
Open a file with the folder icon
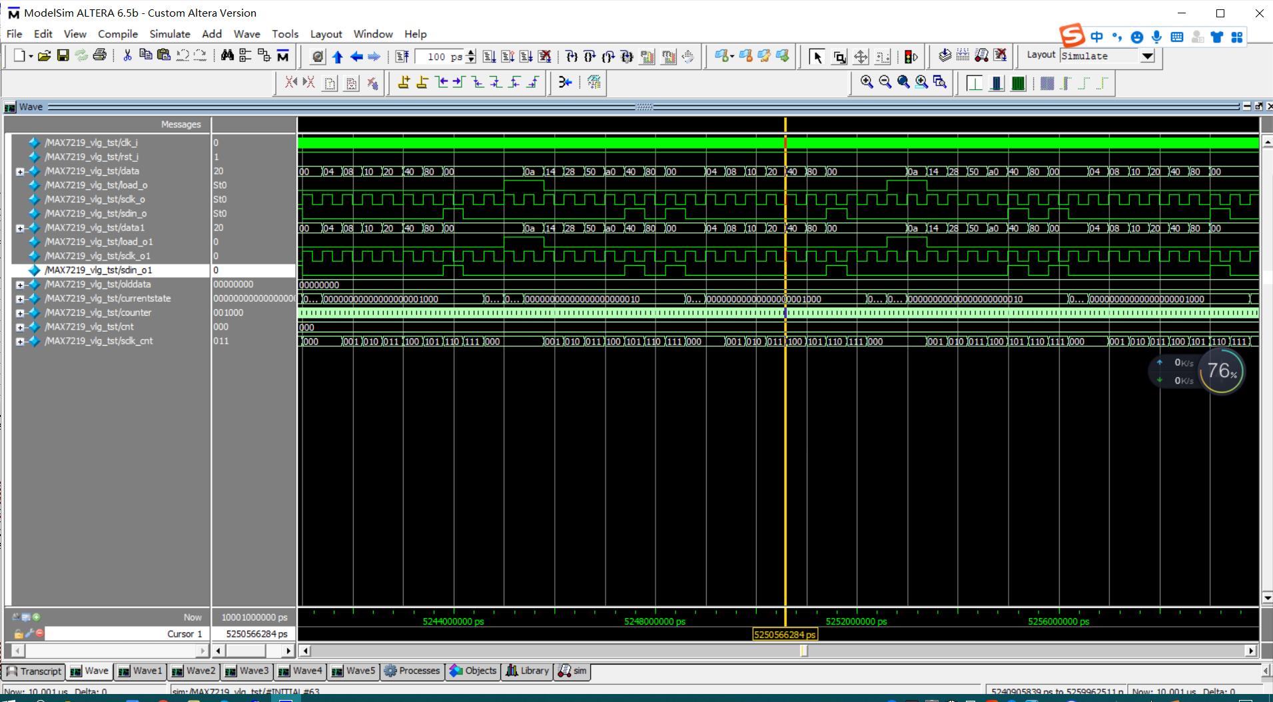(x=44, y=56)
